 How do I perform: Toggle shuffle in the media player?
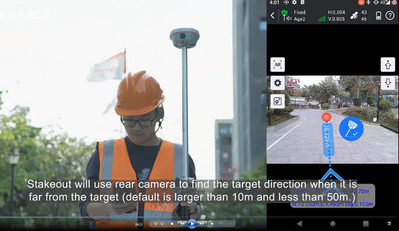pos(156,224)
